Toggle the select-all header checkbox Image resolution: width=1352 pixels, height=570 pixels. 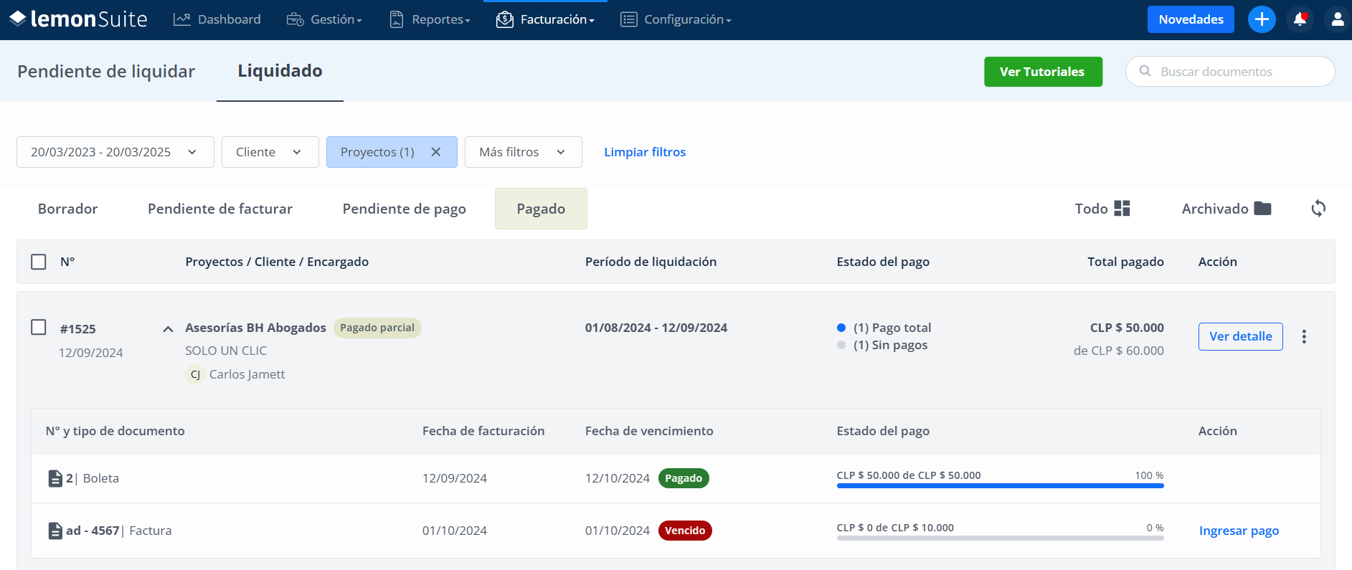(x=39, y=262)
